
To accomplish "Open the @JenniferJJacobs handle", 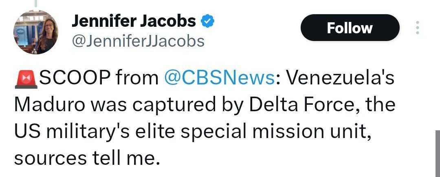I will tap(138, 41).
